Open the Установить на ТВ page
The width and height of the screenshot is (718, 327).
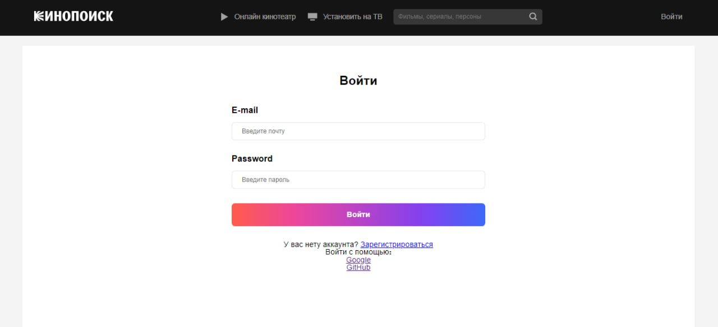352,17
